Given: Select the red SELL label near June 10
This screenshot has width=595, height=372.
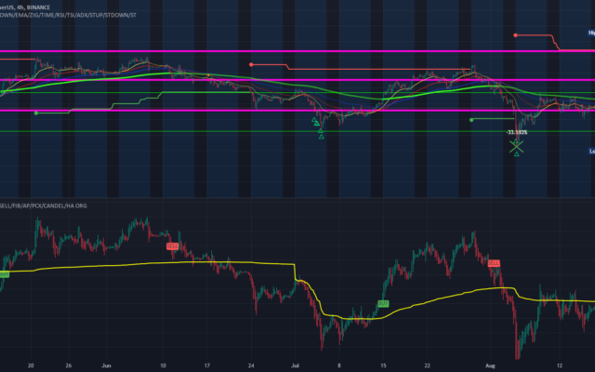Looking at the screenshot, I should click(x=172, y=246).
